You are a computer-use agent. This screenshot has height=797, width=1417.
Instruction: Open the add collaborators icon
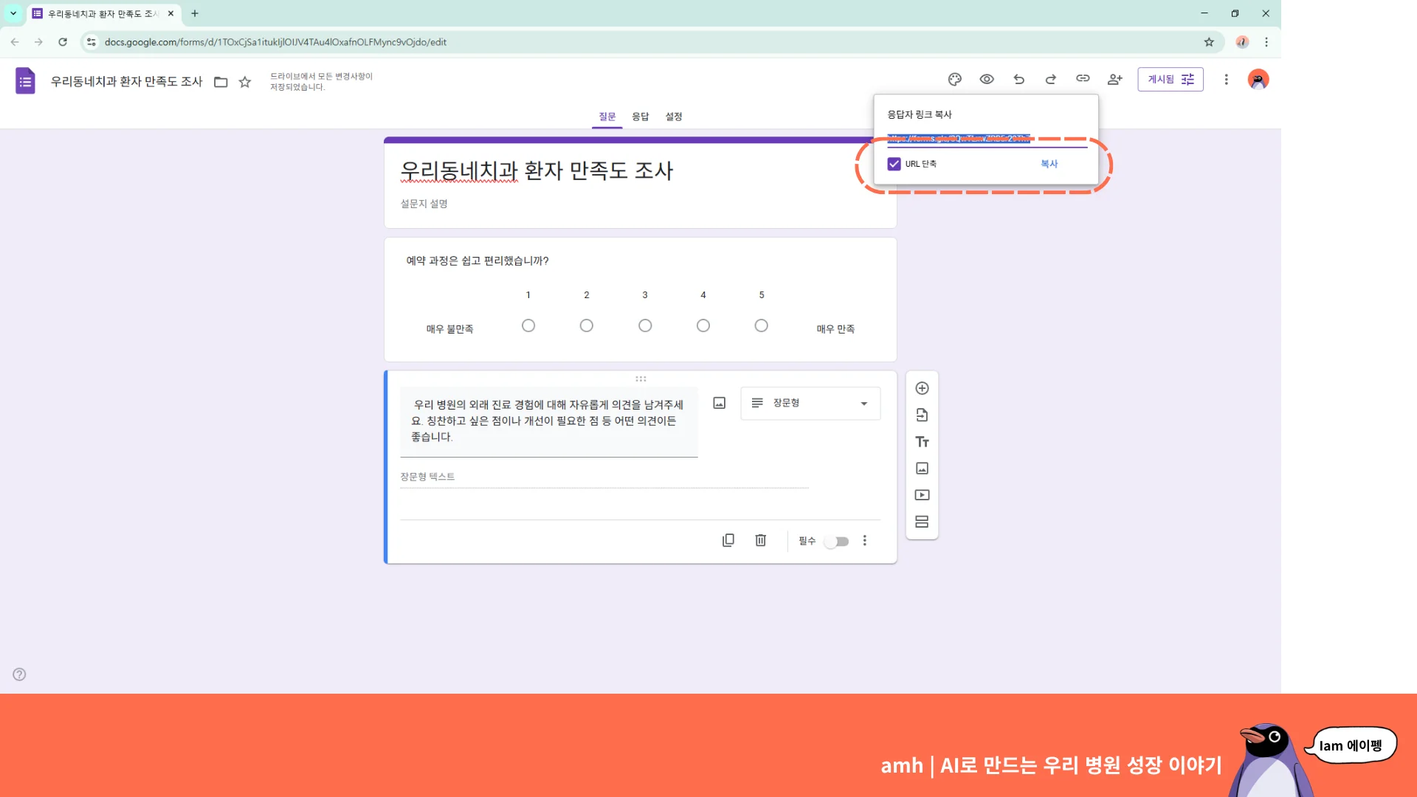1114,79
